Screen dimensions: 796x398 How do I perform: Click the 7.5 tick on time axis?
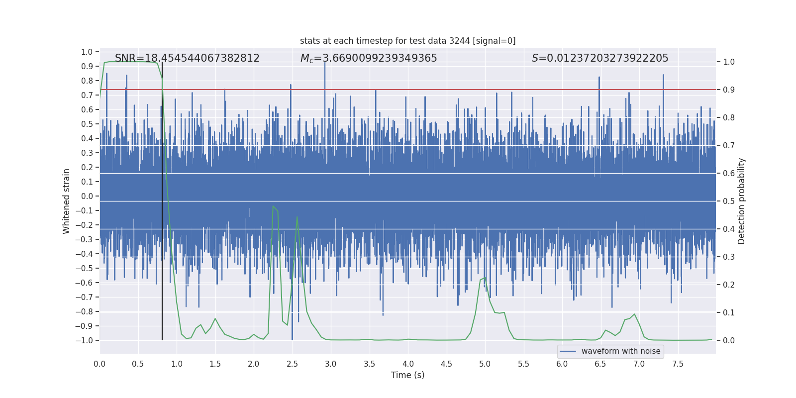678,364
